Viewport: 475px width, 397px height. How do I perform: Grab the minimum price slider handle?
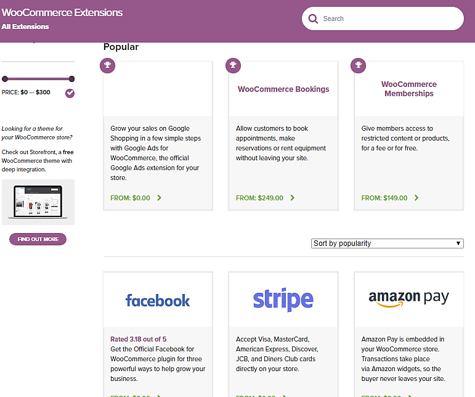pos(4,79)
